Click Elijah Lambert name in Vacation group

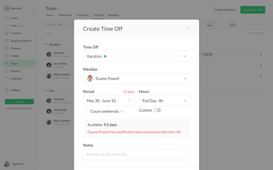pos(62,74)
